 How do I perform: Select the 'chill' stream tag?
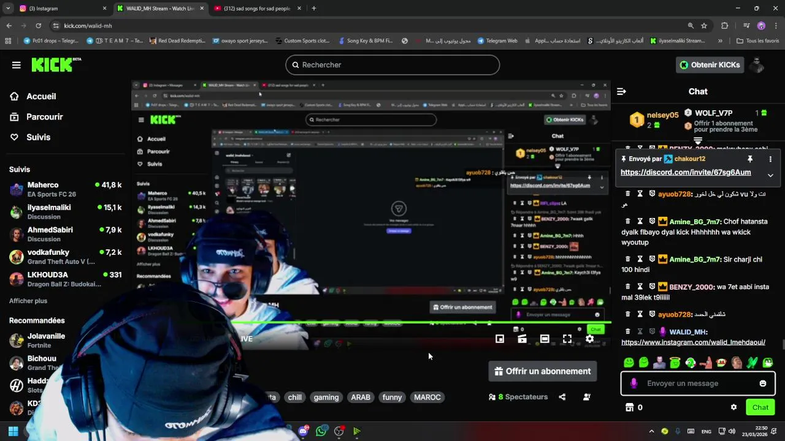click(x=295, y=398)
